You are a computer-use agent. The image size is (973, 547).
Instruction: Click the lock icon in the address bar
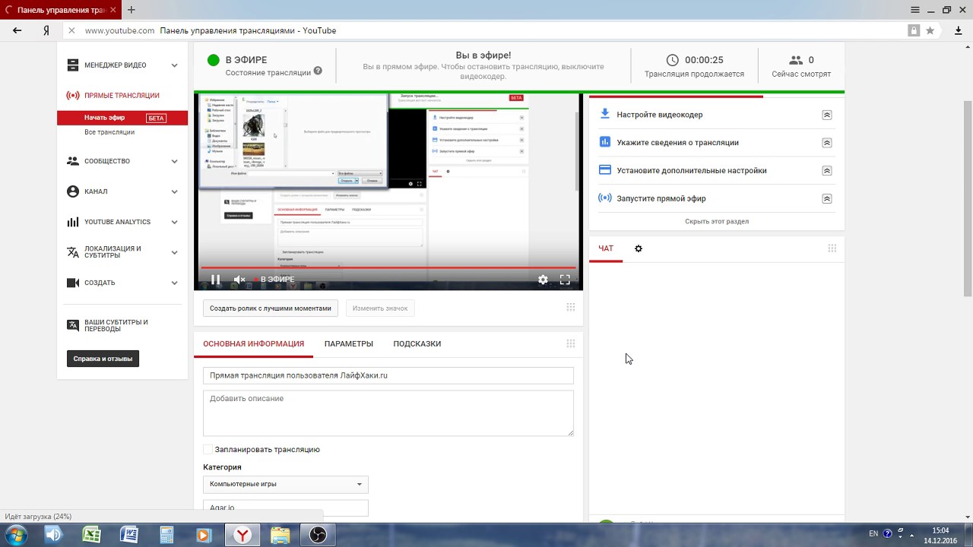914,30
